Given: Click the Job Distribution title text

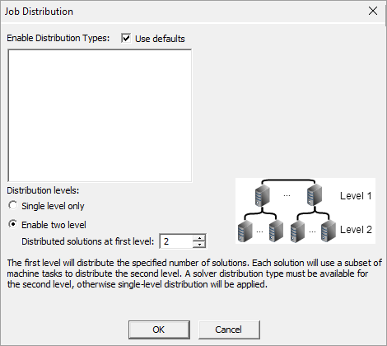Looking at the screenshot, I should 39,12.
